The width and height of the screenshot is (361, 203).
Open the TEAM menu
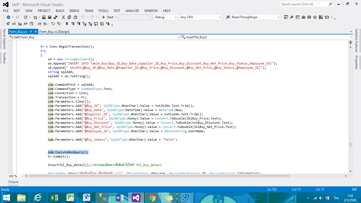click(x=89, y=11)
